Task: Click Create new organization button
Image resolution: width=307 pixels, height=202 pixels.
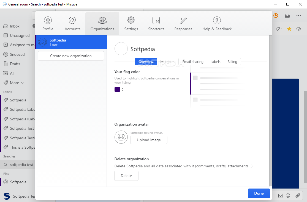Action: coord(71,56)
